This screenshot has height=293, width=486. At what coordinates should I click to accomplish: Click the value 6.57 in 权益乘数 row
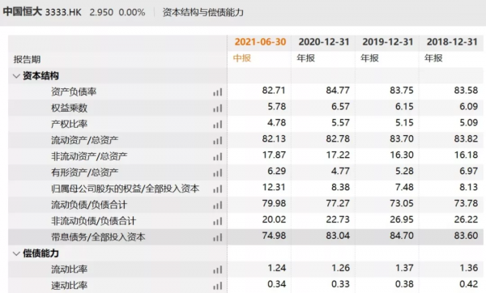point(340,106)
